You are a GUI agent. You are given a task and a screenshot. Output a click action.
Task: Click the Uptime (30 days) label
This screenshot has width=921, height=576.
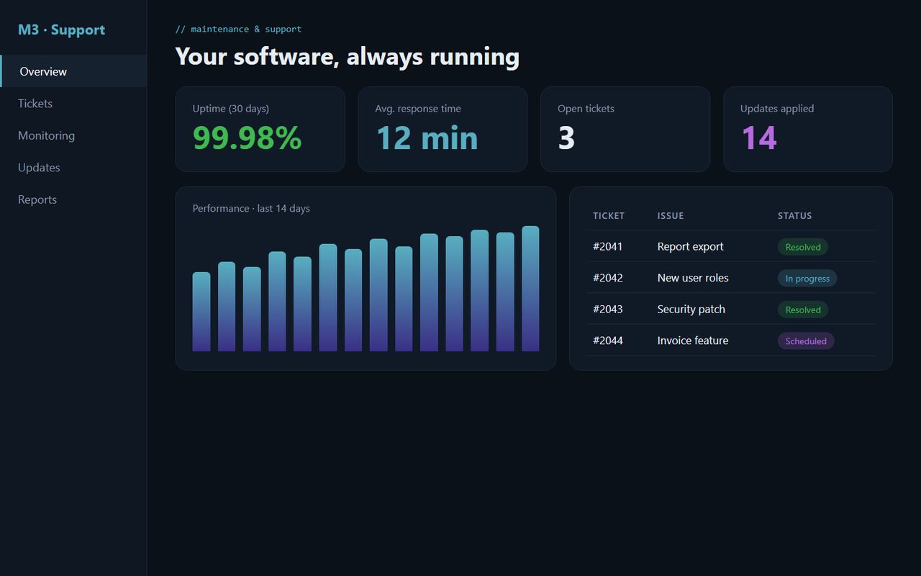tap(231, 109)
